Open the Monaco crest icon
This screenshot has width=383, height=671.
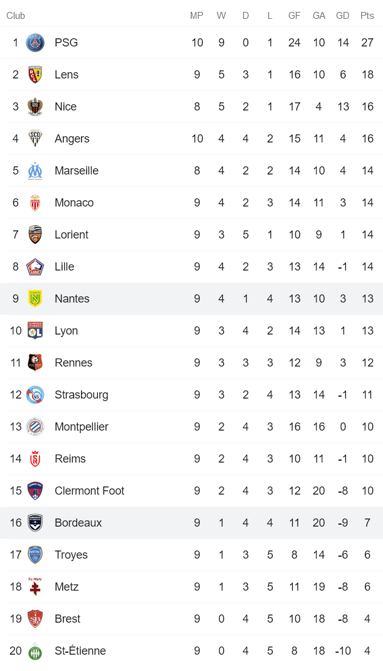pos(35,203)
